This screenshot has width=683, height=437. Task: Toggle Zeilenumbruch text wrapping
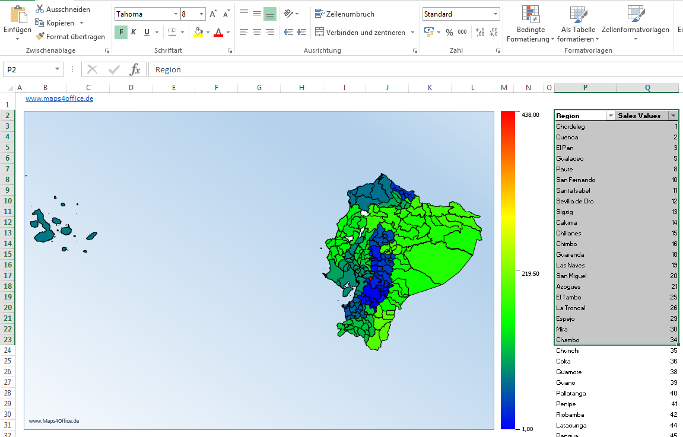pos(345,14)
